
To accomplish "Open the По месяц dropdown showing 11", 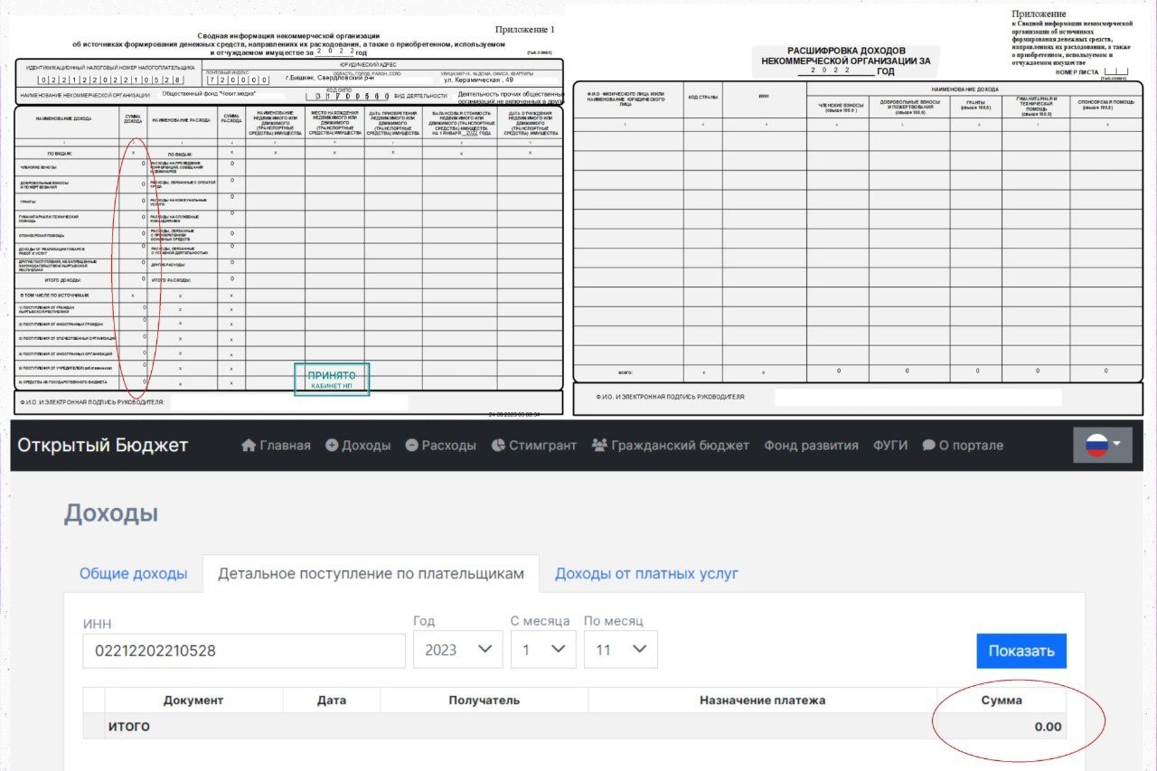I will point(620,650).
